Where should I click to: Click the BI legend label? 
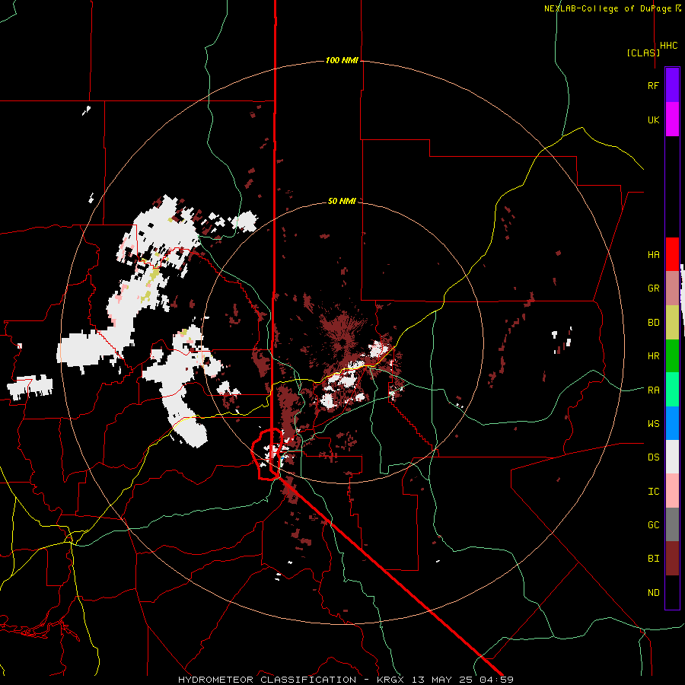click(653, 559)
